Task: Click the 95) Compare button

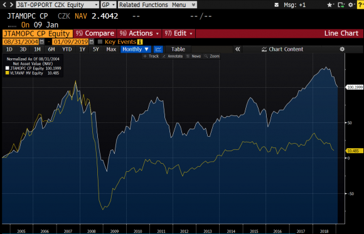Action: tap(95, 33)
